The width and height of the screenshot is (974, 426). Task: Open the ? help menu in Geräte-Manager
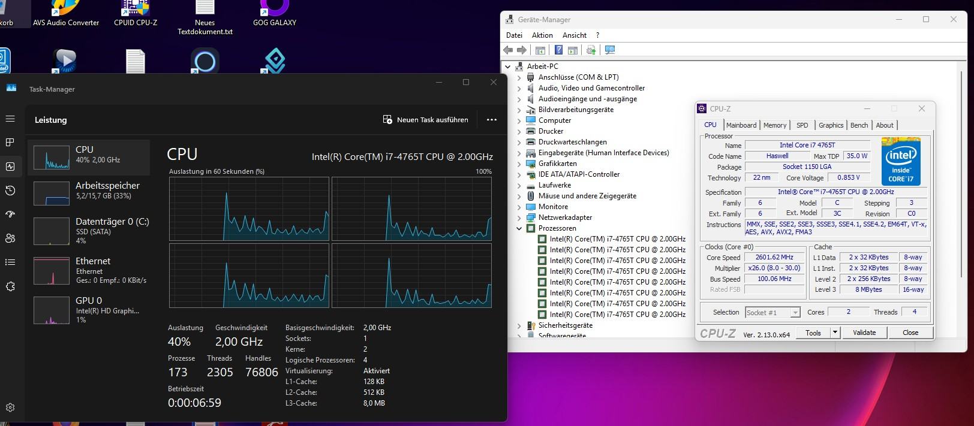pos(597,35)
